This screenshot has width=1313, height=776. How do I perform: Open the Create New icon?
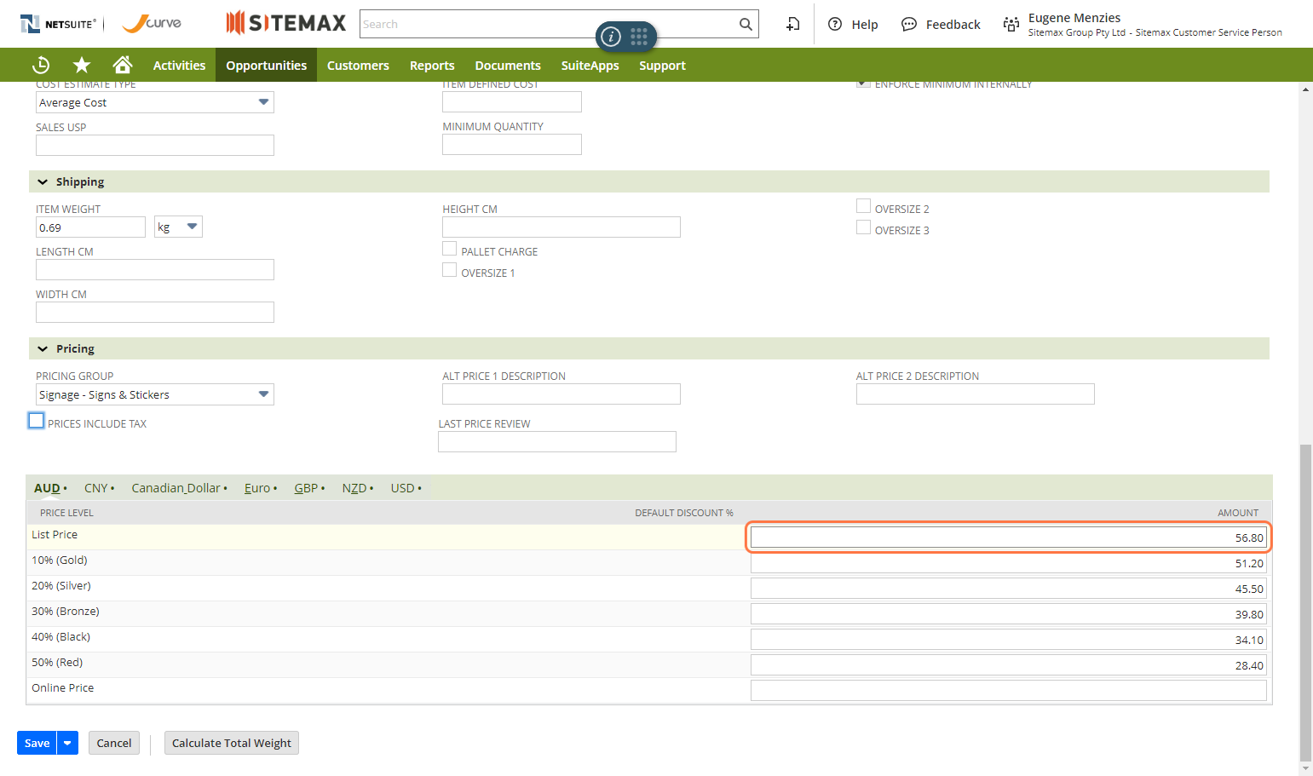tap(792, 24)
